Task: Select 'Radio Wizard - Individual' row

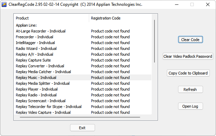Action: 83,49
